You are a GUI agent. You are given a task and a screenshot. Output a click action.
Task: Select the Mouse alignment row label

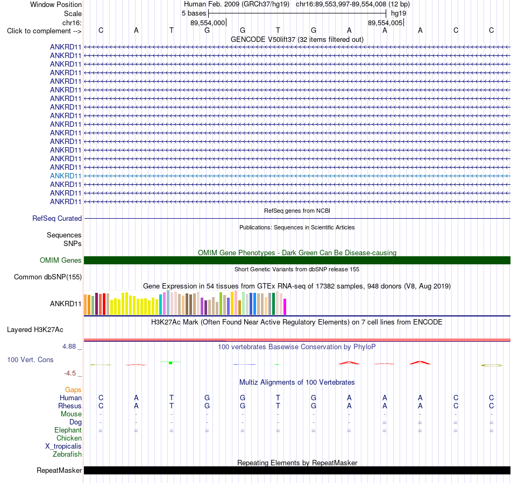pyautogui.click(x=71, y=414)
